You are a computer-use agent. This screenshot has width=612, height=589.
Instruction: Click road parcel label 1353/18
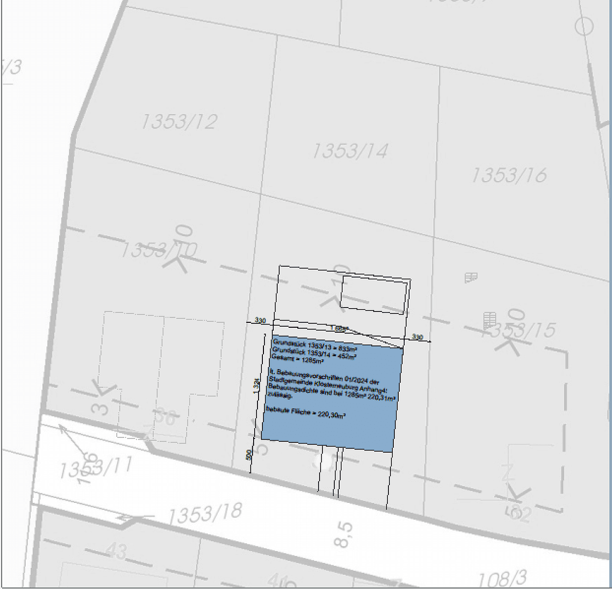pyautogui.click(x=205, y=514)
